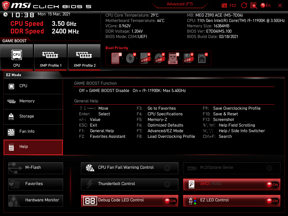The image size is (288, 216).
Task: Select the Help section
Action: (x=33, y=147)
